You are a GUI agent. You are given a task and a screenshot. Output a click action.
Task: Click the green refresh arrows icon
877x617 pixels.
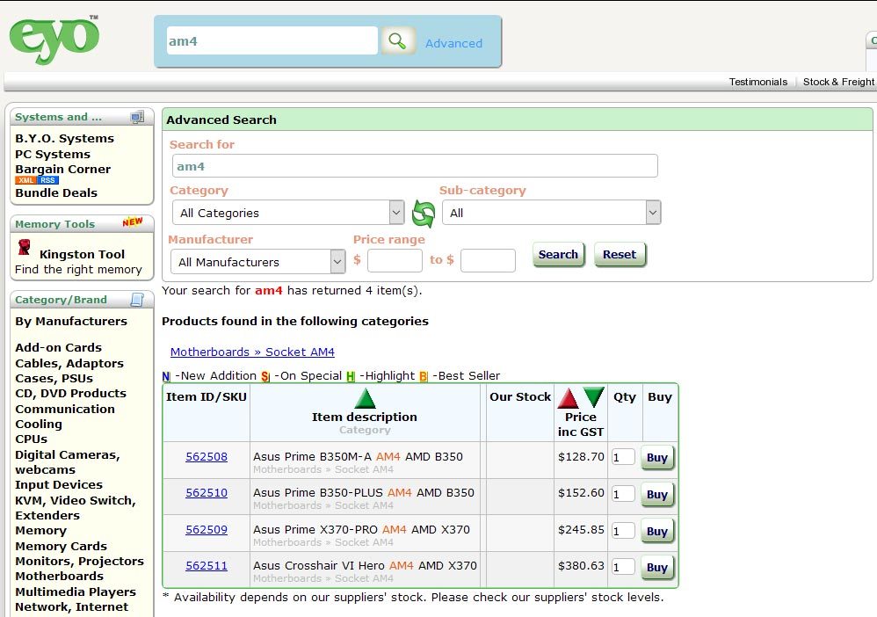[x=423, y=214]
